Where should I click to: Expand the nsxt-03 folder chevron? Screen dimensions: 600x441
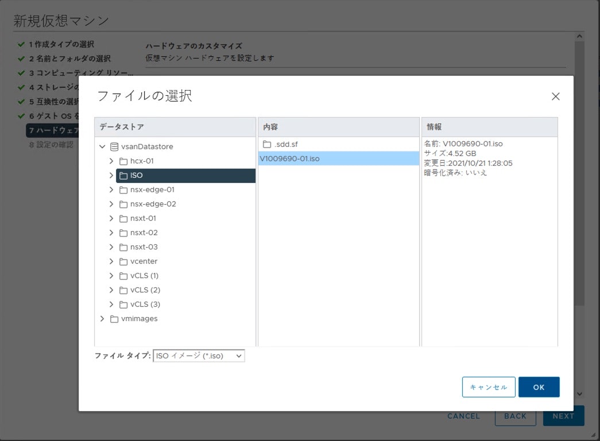(111, 247)
